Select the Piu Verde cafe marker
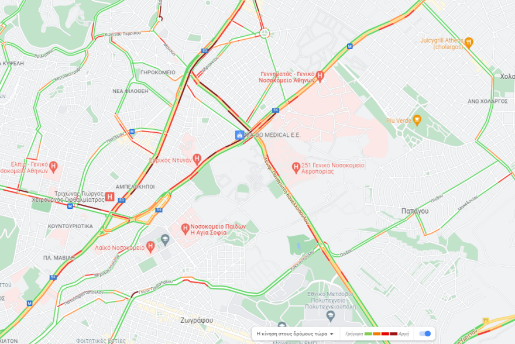This screenshot has height=344, width=515. click(x=417, y=121)
